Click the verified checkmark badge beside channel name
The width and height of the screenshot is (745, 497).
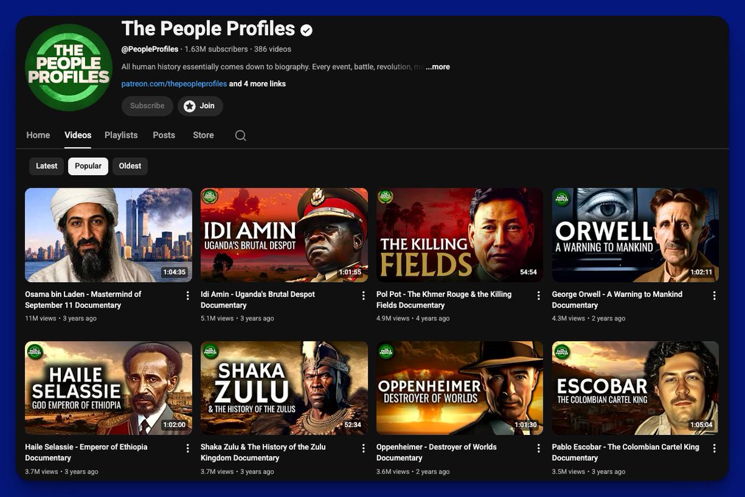pyautogui.click(x=307, y=29)
